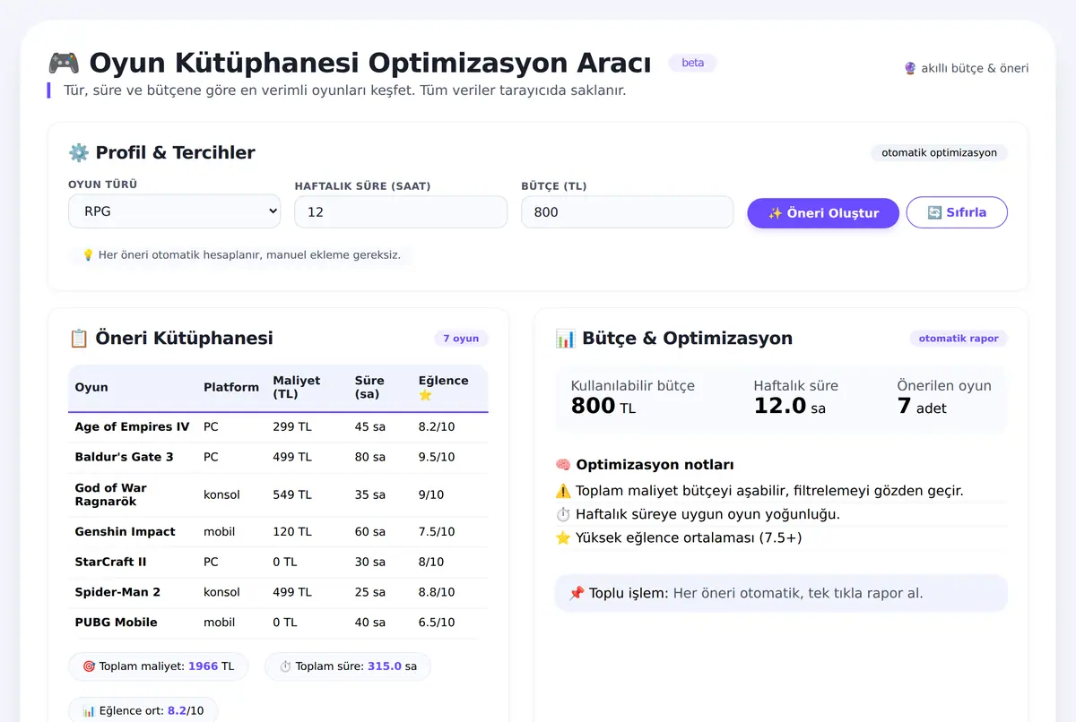
Task: Click the Öneri Oluştur button
Action: click(823, 213)
